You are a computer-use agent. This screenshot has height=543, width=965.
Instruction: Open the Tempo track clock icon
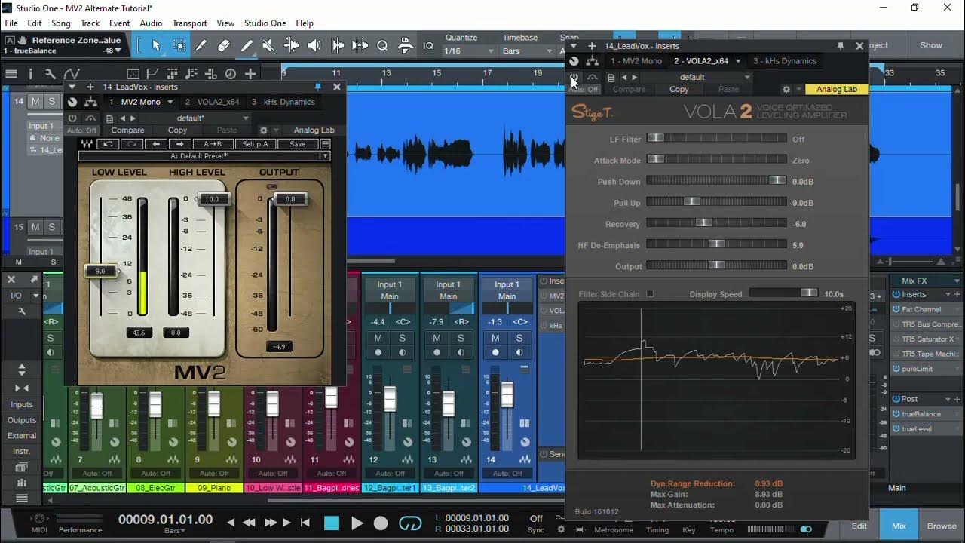tap(231, 74)
